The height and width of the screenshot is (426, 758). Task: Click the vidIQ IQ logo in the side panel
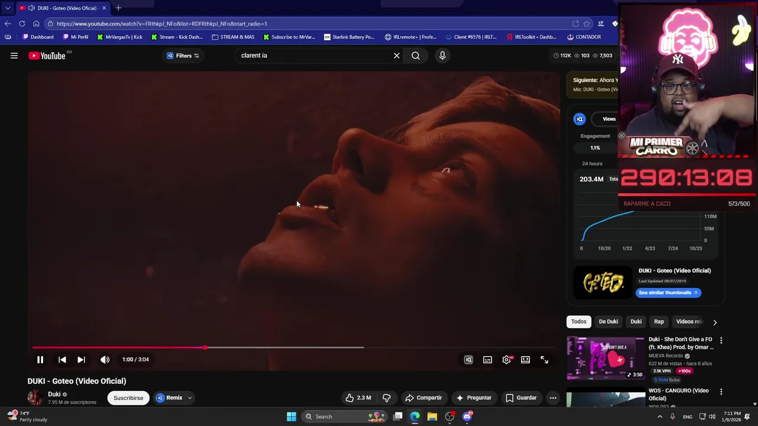click(580, 119)
